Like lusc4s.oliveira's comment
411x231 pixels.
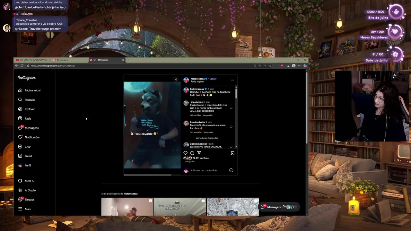click(x=231, y=127)
